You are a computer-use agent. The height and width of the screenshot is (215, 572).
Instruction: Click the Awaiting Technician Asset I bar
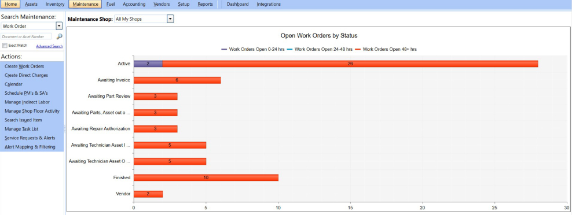[x=170, y=145]
